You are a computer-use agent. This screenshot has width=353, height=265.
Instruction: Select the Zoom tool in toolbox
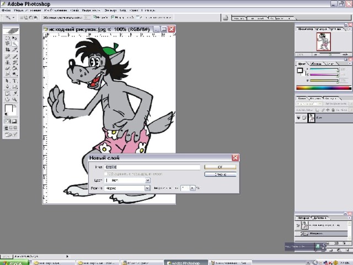pos(14,99)
